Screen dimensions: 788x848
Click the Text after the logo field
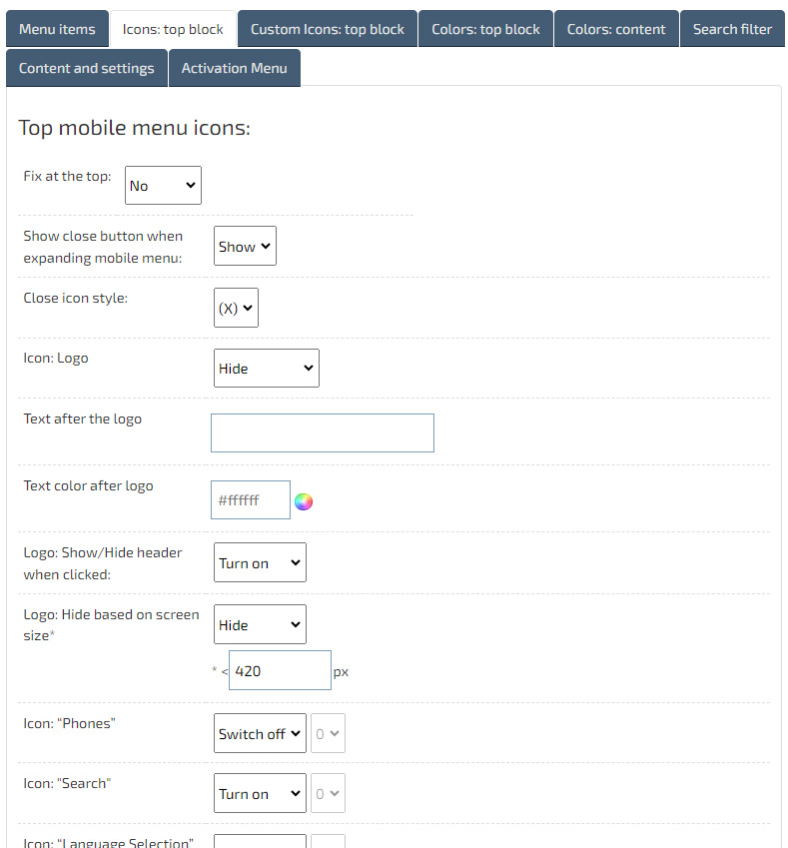(322, 433)
